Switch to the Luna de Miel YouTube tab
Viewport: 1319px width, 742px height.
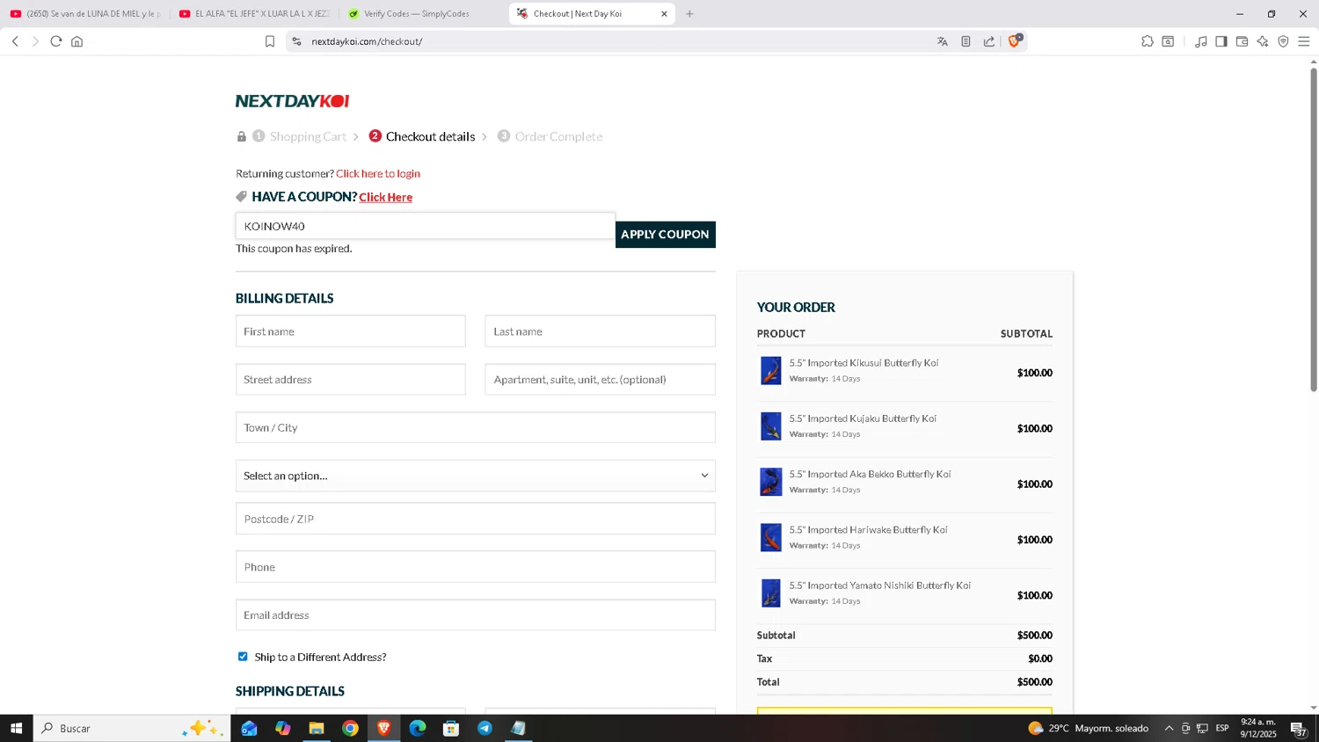click(85, 14)
